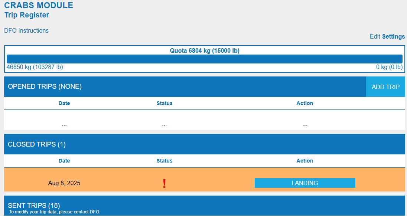Click the CRABS MODULE title

coord(39,6)
